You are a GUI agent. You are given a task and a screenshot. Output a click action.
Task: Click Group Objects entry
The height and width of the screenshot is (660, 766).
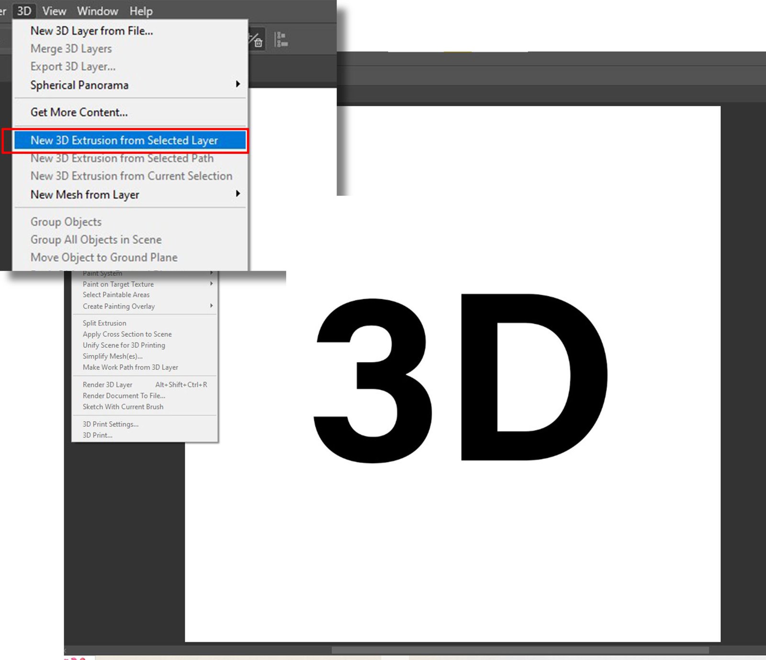(130, 222)
